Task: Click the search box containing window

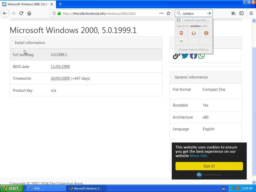Action: 194,13
